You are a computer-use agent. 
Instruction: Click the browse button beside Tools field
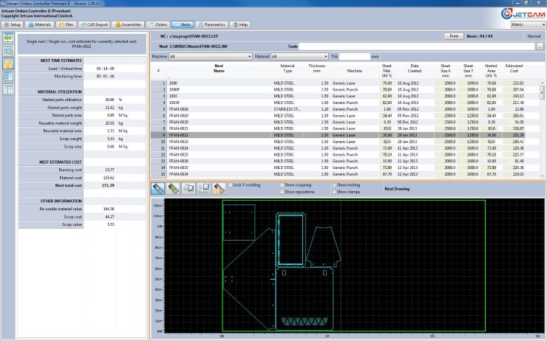tap(540, 46)
